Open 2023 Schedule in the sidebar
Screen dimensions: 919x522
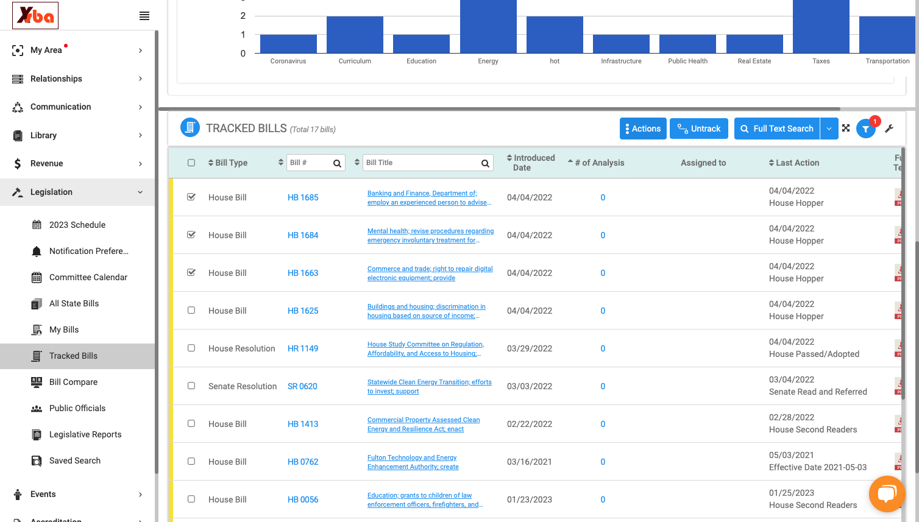(77, 225)
